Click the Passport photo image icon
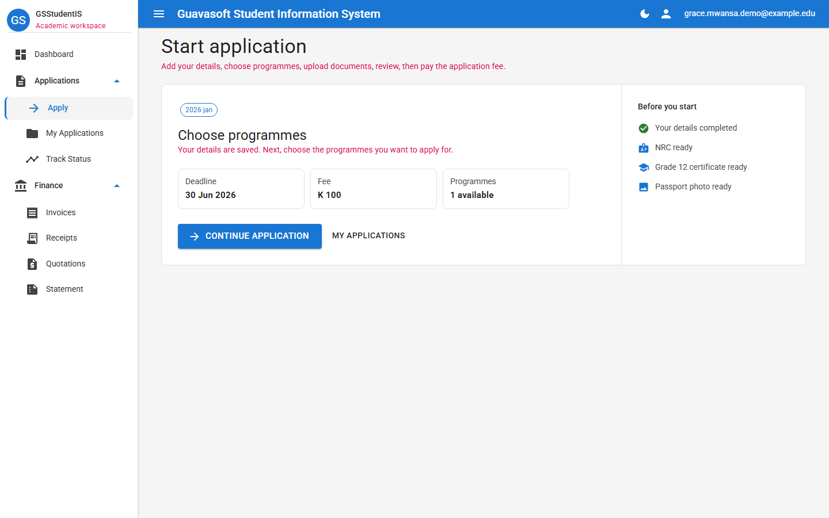 coord(644,187)
